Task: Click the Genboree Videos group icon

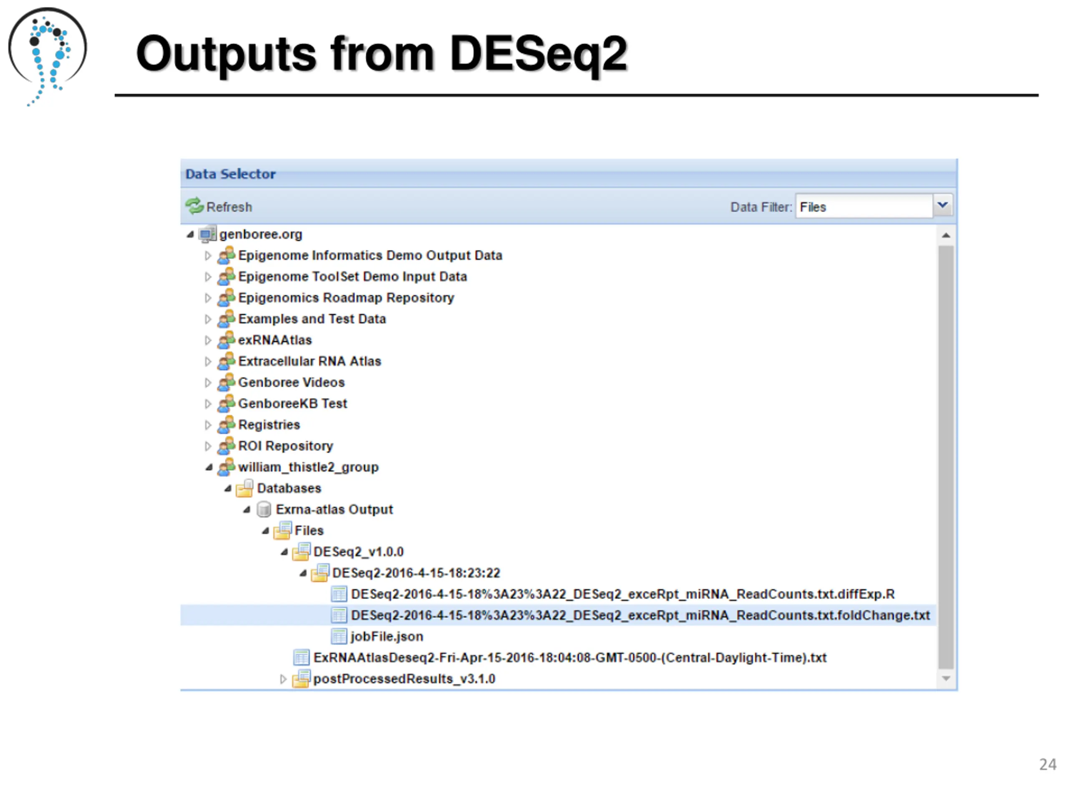Action: tap(226, 383)
